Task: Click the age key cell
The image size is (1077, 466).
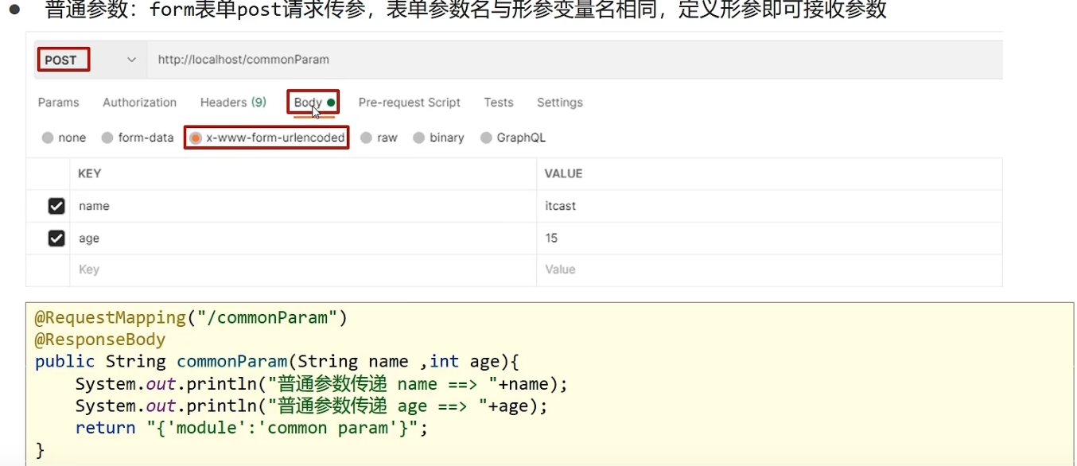Action: tap(303, 239)
